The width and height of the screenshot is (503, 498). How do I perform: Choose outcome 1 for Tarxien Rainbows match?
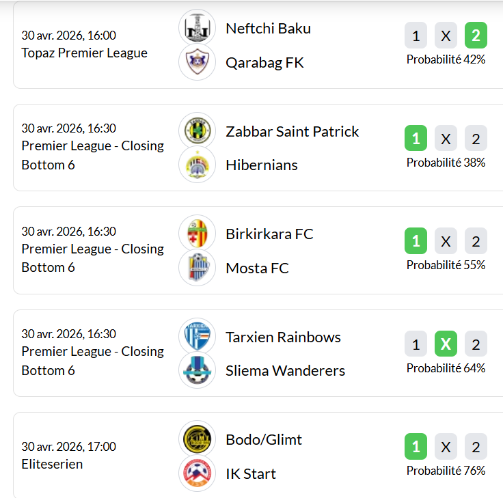coord(416,344)
